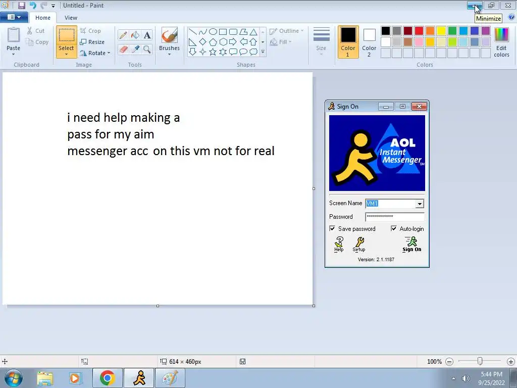
Task: Pick the Rectangle shape
Action: [x=223, y=32]
